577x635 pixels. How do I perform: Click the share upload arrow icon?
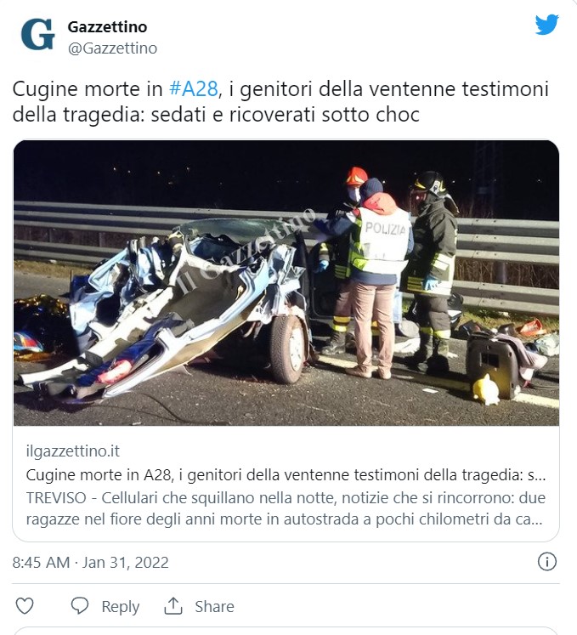(x=173, y=606)
